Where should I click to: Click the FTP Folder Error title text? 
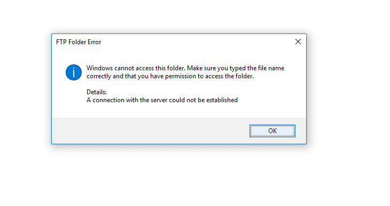(x=79, y=42)
